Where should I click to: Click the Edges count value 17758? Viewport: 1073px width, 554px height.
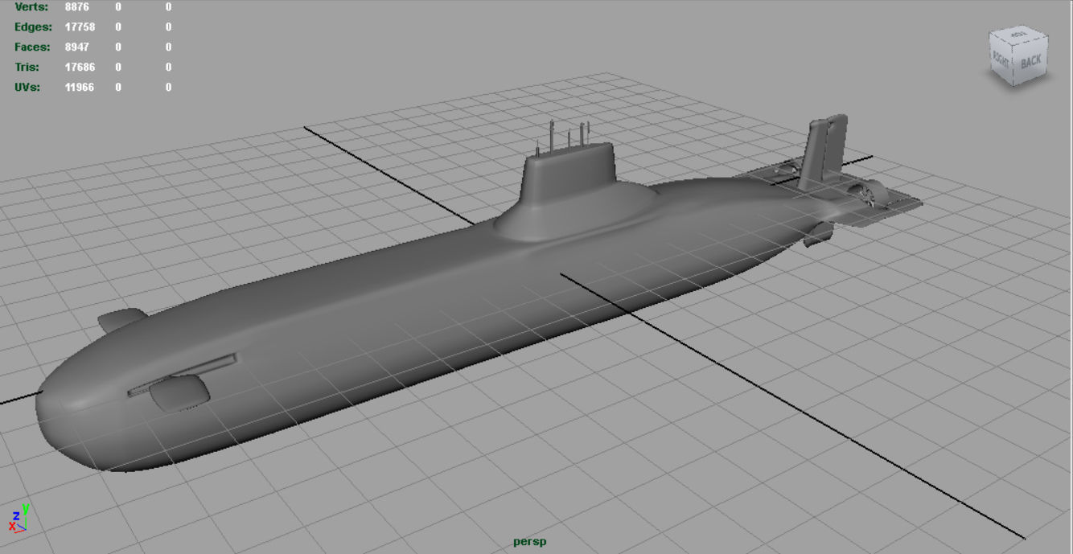[80, 27]
